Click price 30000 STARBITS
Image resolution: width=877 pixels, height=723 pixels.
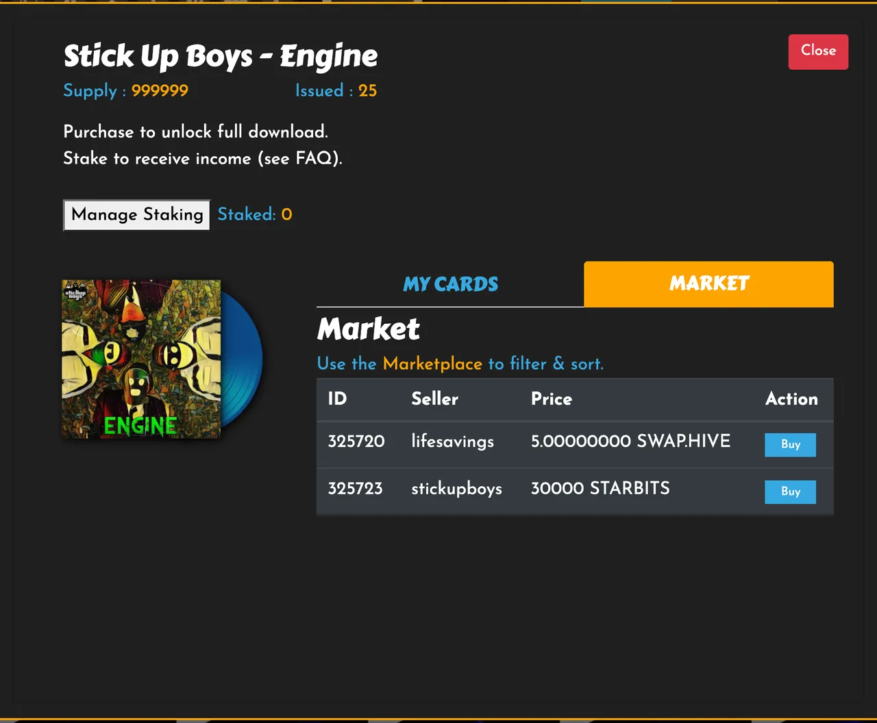click(x=600, y=489)
